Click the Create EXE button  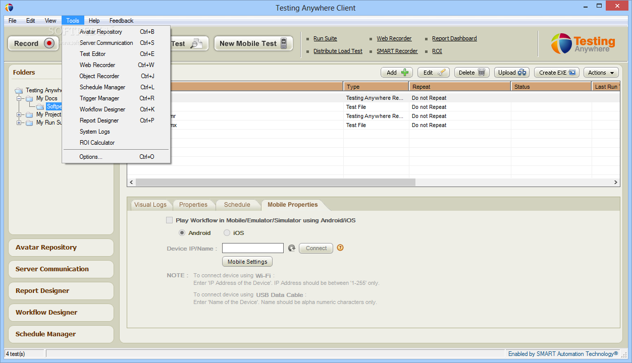tap(557, 73)
